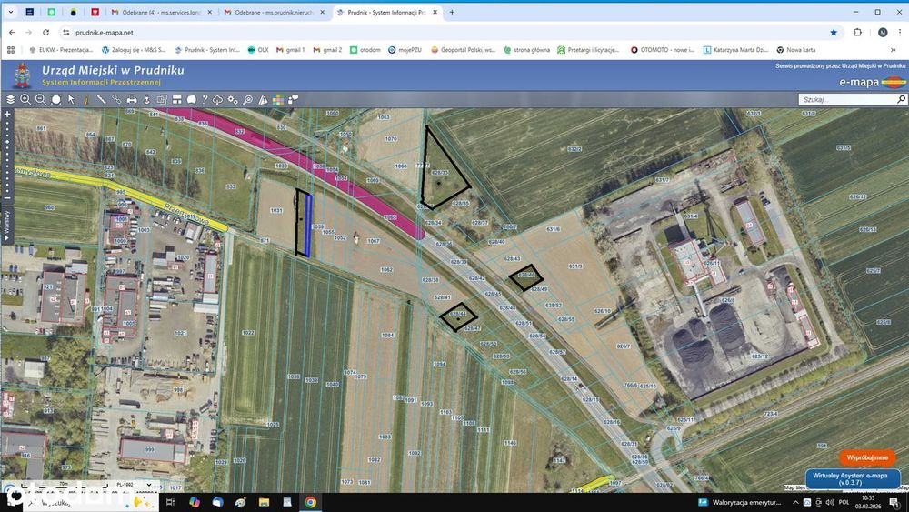Click the triangular prism tool icon
The height and width of the screenshot is (512, 909).
[x=264, y=100]
